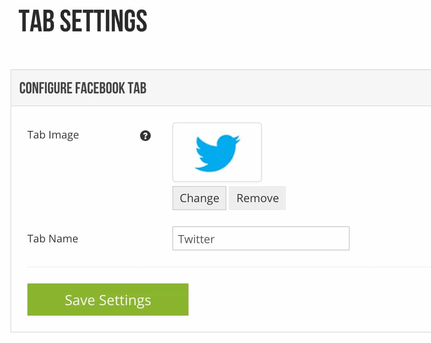
Task: Focus the Tab Name text field
Action: [261, 238]
